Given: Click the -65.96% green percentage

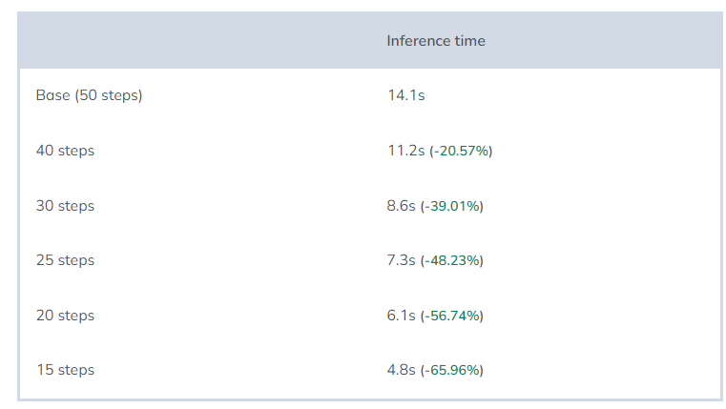Looking at the screenshot, I should click(456, 370).
